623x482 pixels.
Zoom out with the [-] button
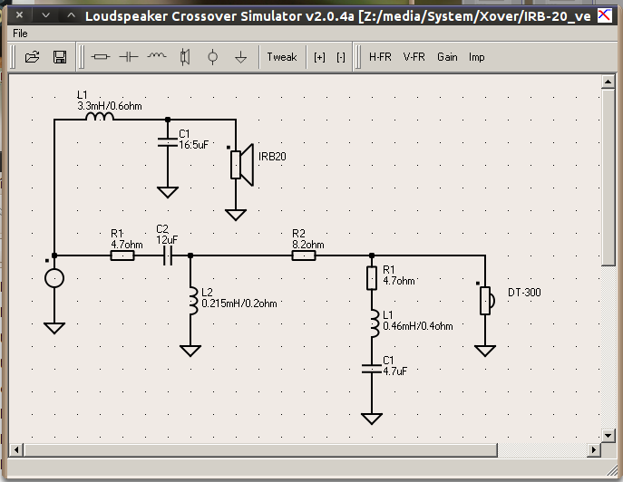click(340, 58)
